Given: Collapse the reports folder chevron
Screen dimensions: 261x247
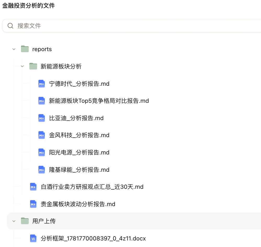Looking at the screenshot, I should (14, 49).
